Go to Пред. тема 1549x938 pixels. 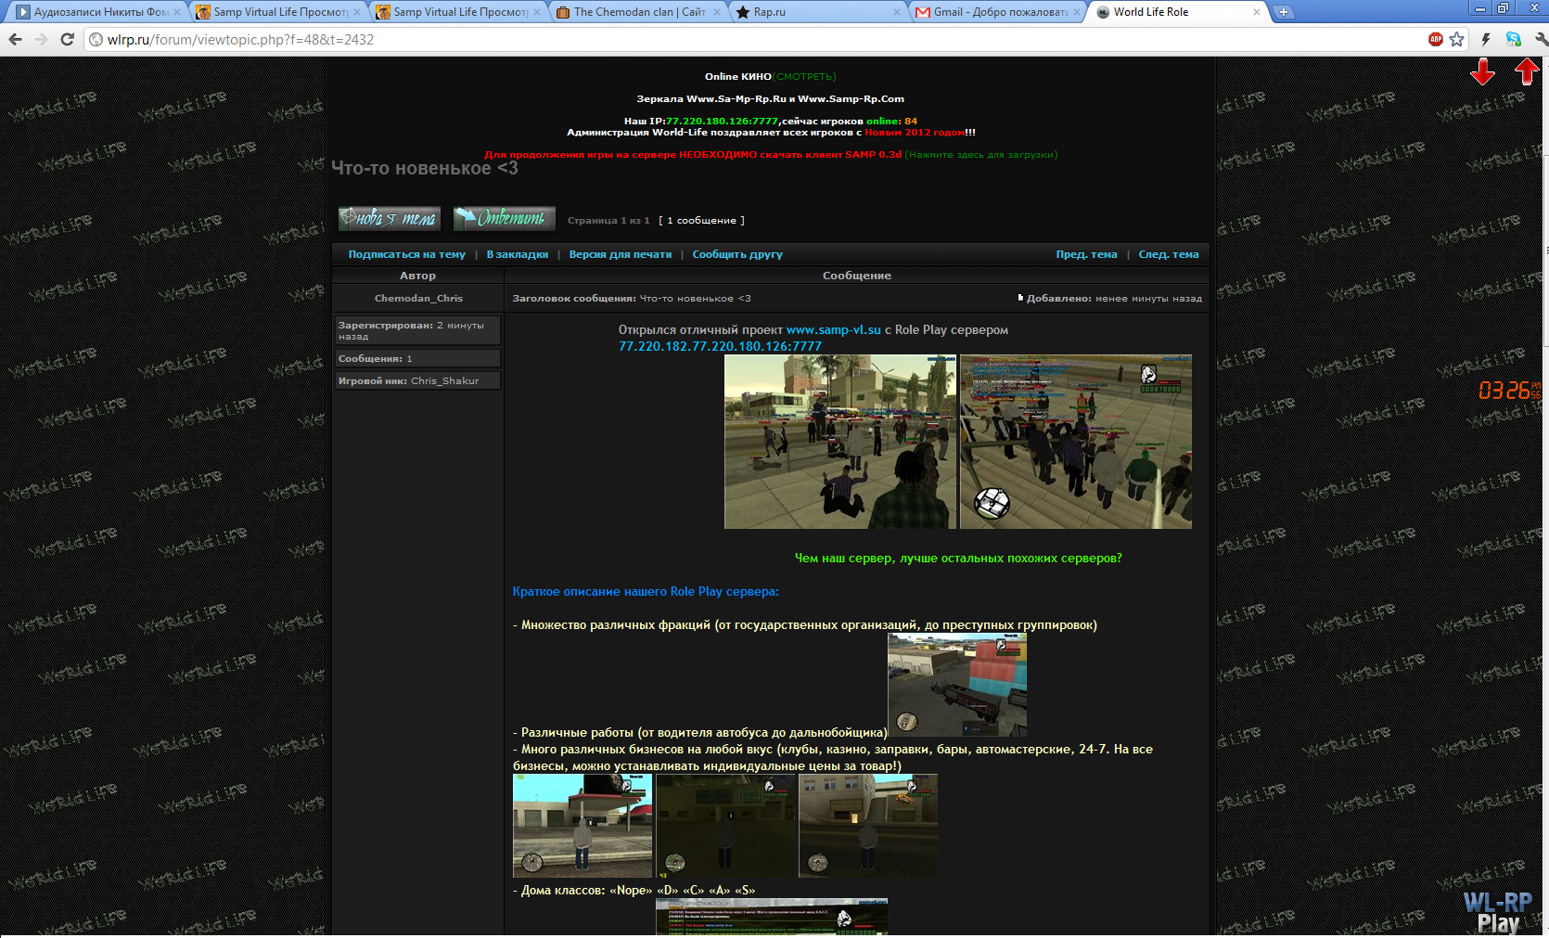click(x=1086, y=254)
